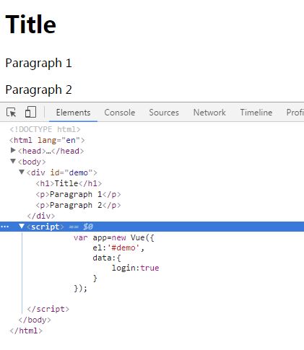Select the p Paragraph 1 element row
This screenshot has width=304, height=350.
[x=78, y=194]
